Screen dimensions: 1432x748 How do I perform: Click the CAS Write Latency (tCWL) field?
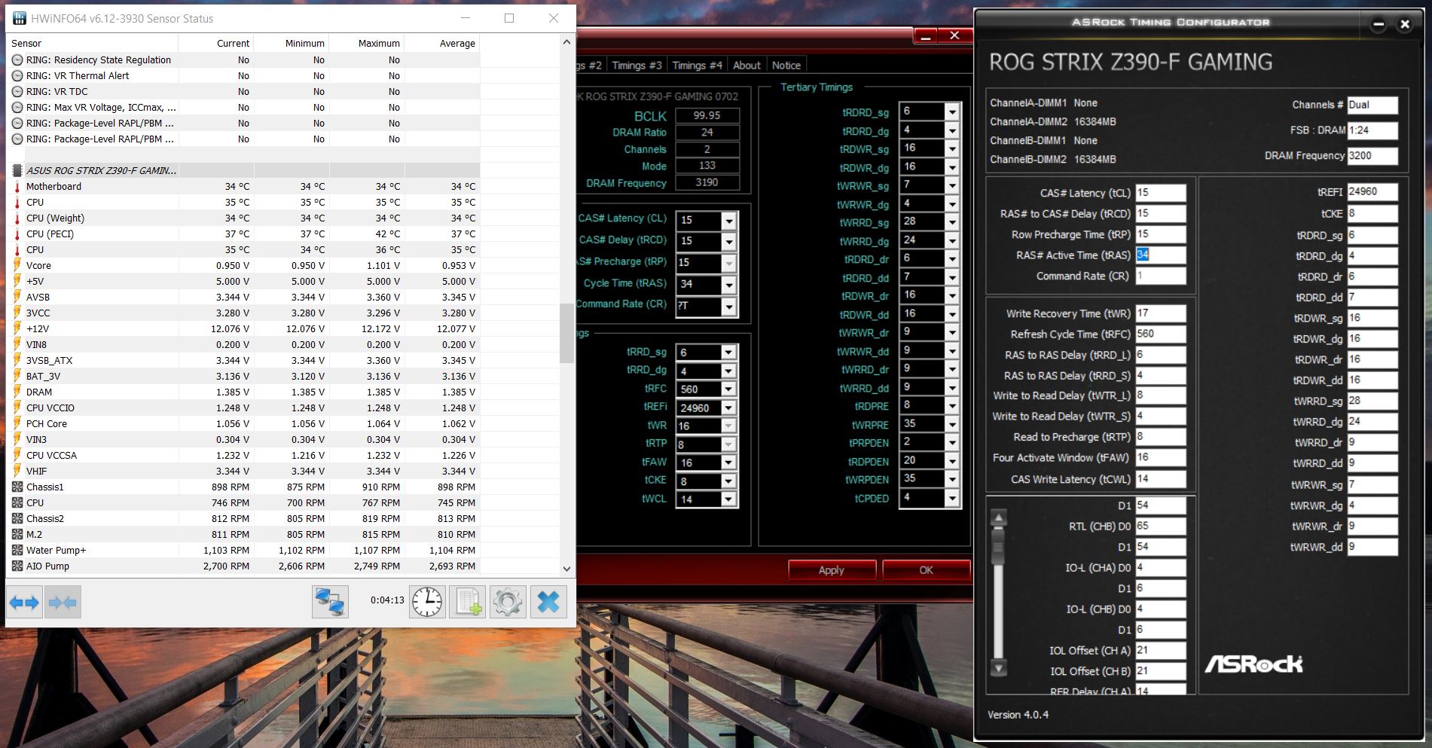(x=1160, y=479)
